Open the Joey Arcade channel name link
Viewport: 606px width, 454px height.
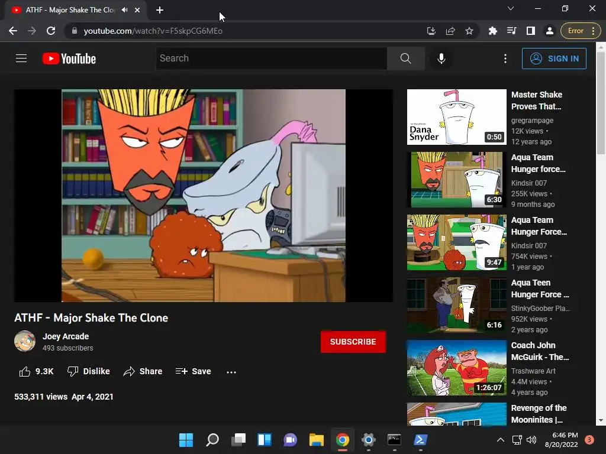[x=66, y=336]
